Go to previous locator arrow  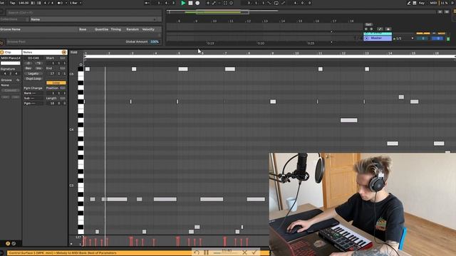[366, 29]
